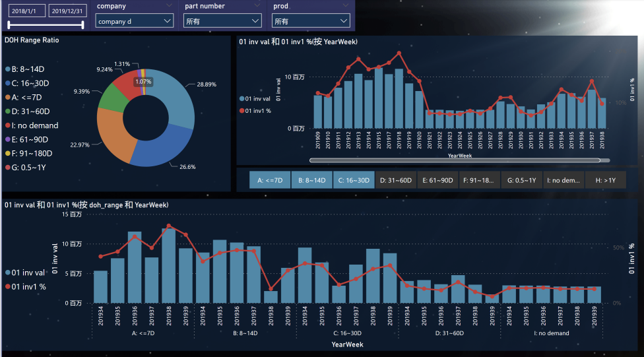
Task: Click the date range slider track
Action: (46, 25)
